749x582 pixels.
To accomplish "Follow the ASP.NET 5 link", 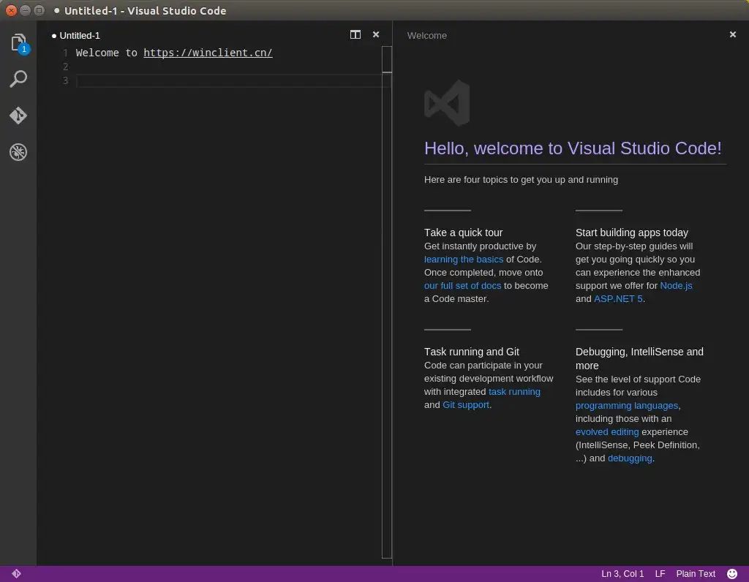I will [618, 299].
